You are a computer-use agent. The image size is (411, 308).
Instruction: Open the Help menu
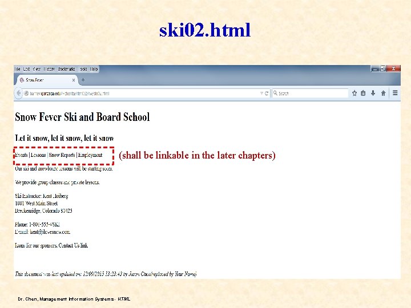click(94, 69)
